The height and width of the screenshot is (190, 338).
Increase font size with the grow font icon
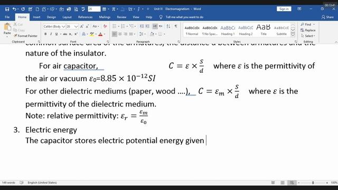pyautogui.click(x=82, y=26)
